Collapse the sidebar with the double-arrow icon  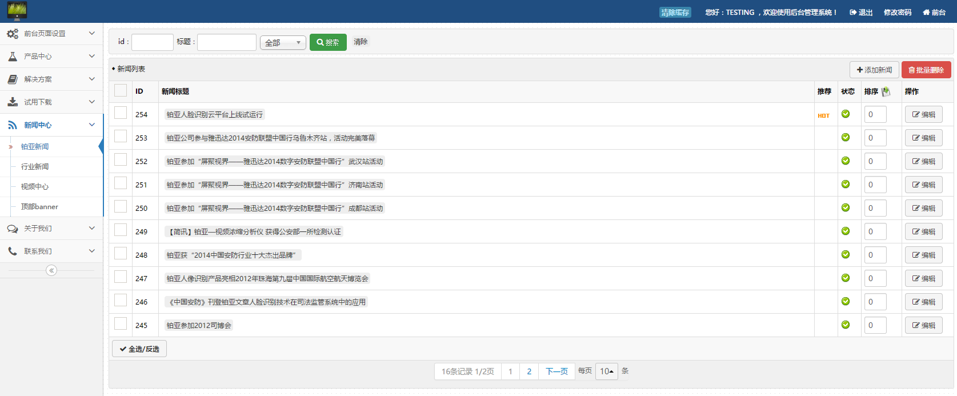tap(51, 270)
